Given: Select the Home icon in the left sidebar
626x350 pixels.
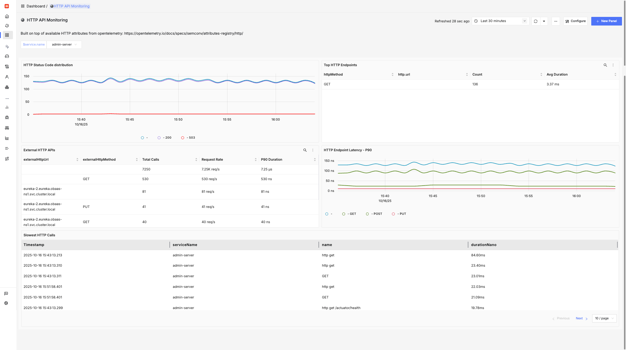Looking at the screenshot, I should coord(7,16).
